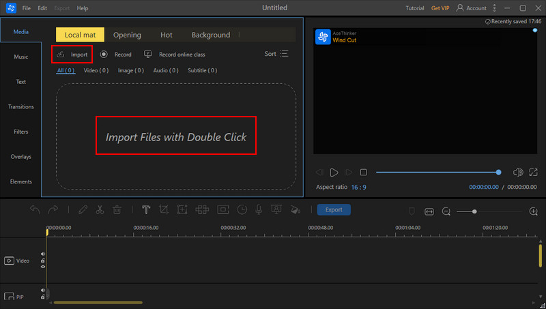
Task: Open the Filters sidebar panel
Action: [21, 132]
